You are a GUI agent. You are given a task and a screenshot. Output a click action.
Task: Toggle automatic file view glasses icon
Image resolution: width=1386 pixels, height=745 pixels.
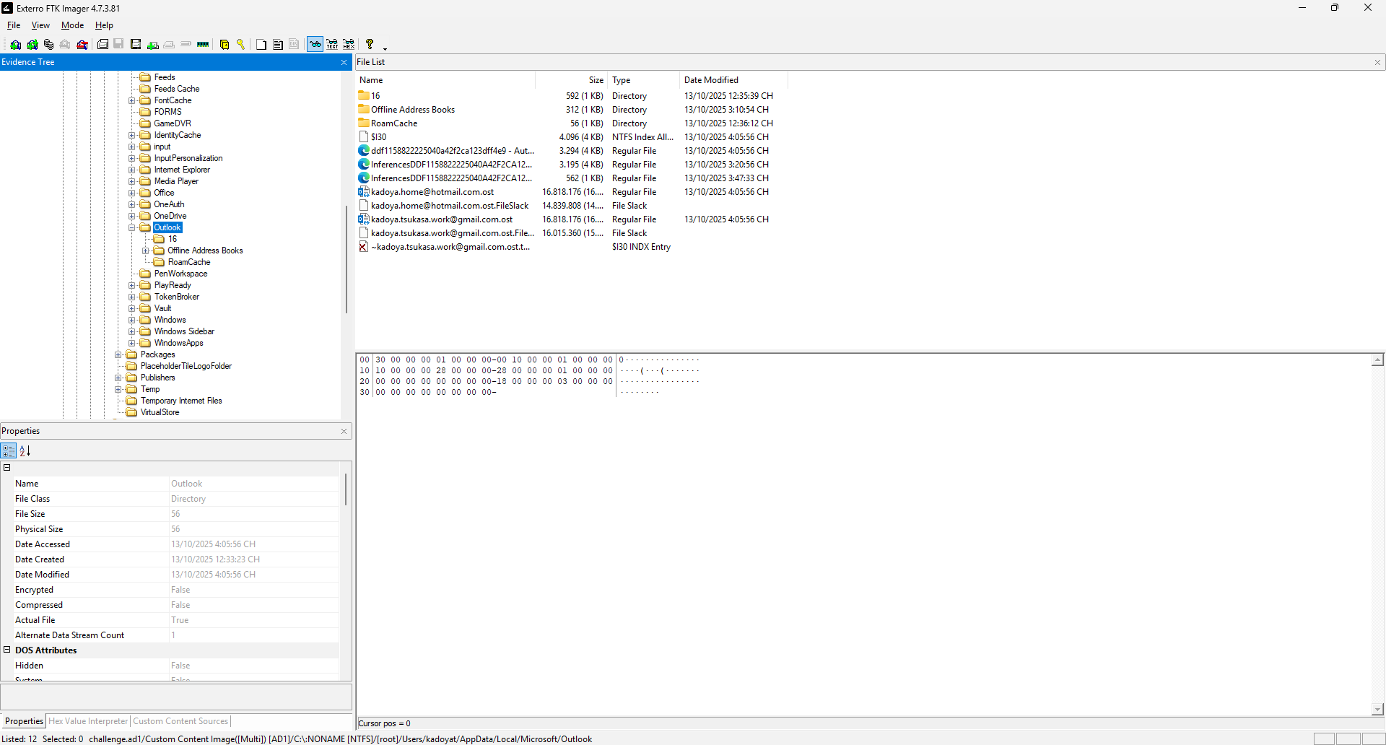coord(315,45)
